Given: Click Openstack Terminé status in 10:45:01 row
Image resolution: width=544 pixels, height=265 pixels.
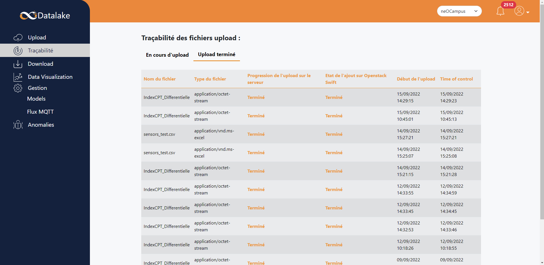Looking at the screenshot, I should coord(334,116).
